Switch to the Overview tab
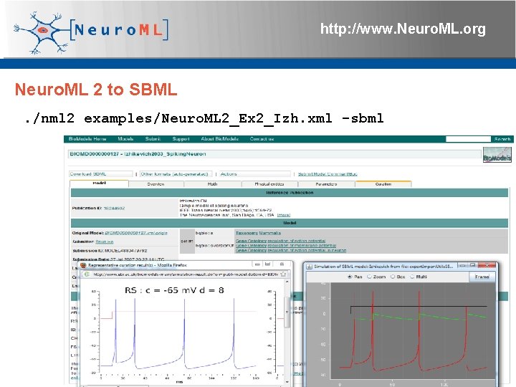The height and width of the screenshot is (387, 516). pos(156,184)
